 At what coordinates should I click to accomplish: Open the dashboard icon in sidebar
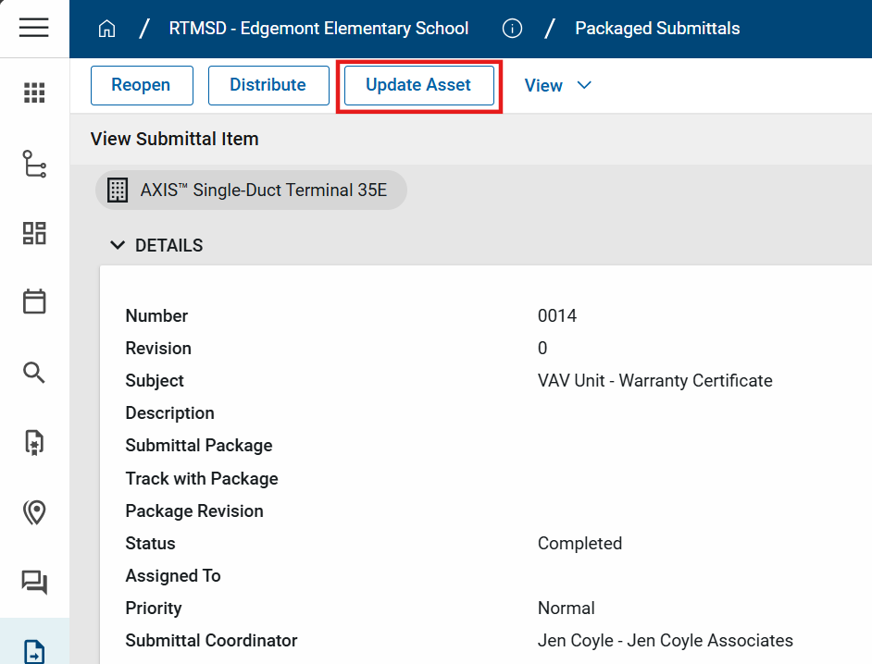pyautogui.click(x=34, y=233)
